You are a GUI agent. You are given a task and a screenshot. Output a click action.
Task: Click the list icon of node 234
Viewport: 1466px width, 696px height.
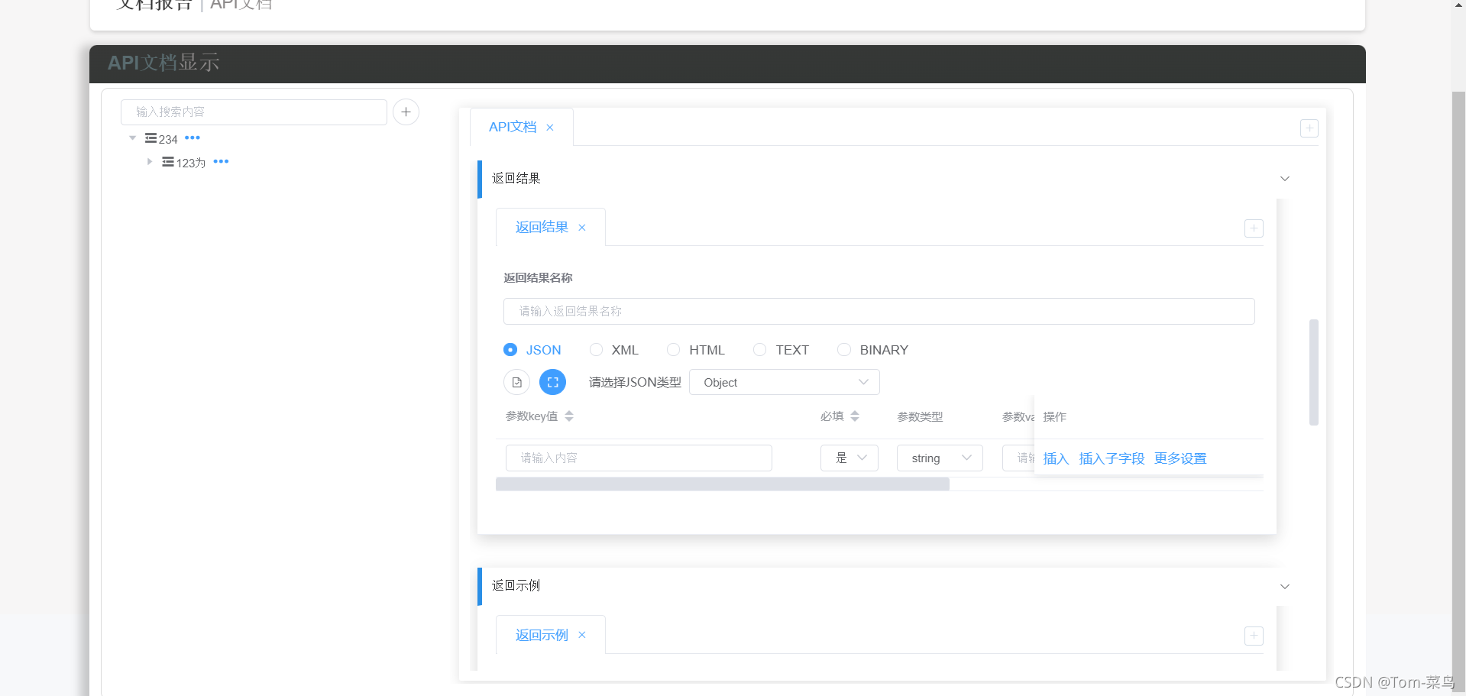click(x=150, y=138)
